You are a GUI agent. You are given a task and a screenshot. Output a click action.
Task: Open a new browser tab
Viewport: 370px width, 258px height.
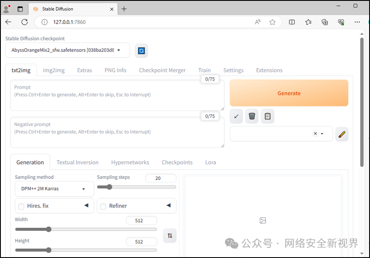(x=124, y=9)
